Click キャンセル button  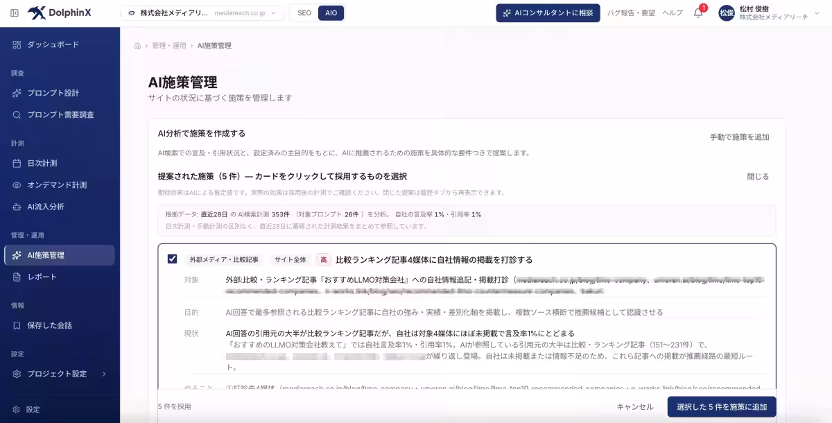click(x=635, y=407)
